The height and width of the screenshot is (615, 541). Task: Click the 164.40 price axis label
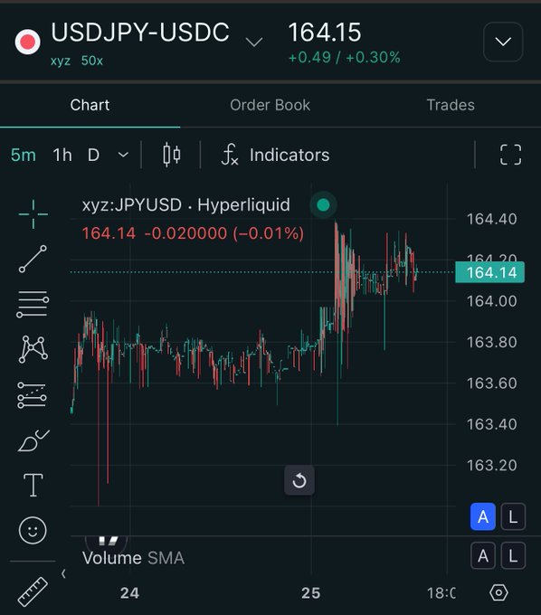pos(491,219)
